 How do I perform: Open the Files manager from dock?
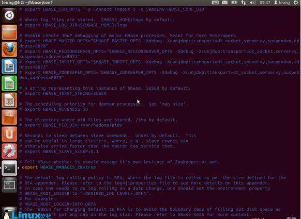click(9, 32)
